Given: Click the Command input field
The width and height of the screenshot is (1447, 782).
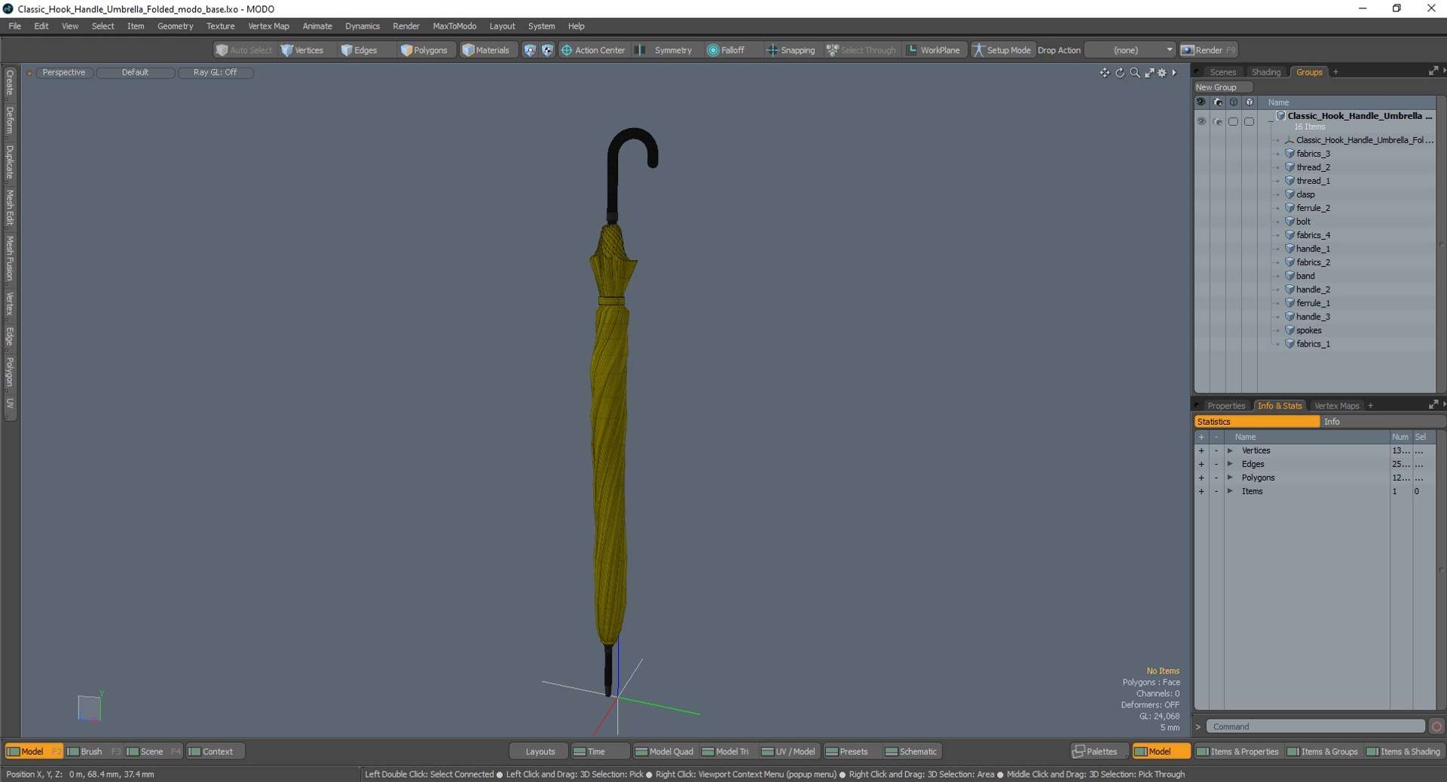Looking at the screenshot, I should point(1315,727).
